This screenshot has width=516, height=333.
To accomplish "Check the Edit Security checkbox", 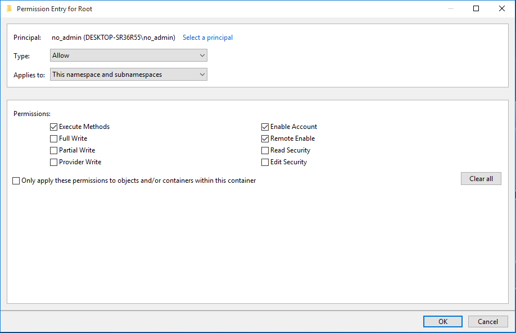I will [265, 163].
